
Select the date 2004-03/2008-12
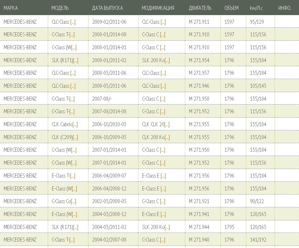coord(109,214)
